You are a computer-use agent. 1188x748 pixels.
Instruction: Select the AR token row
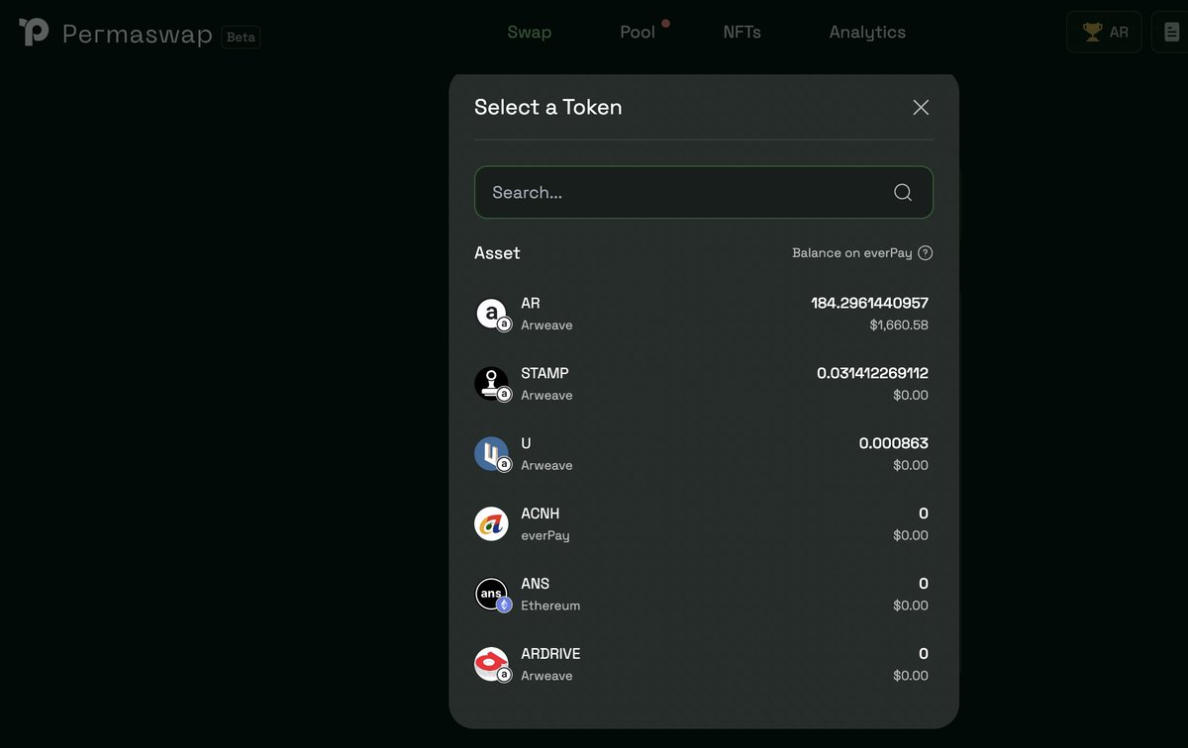pyautogui.click(x=703, y=313)
